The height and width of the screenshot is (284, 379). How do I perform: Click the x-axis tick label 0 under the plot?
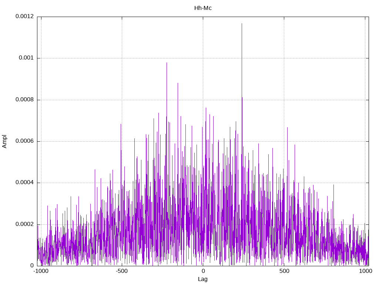pos(203,271)
